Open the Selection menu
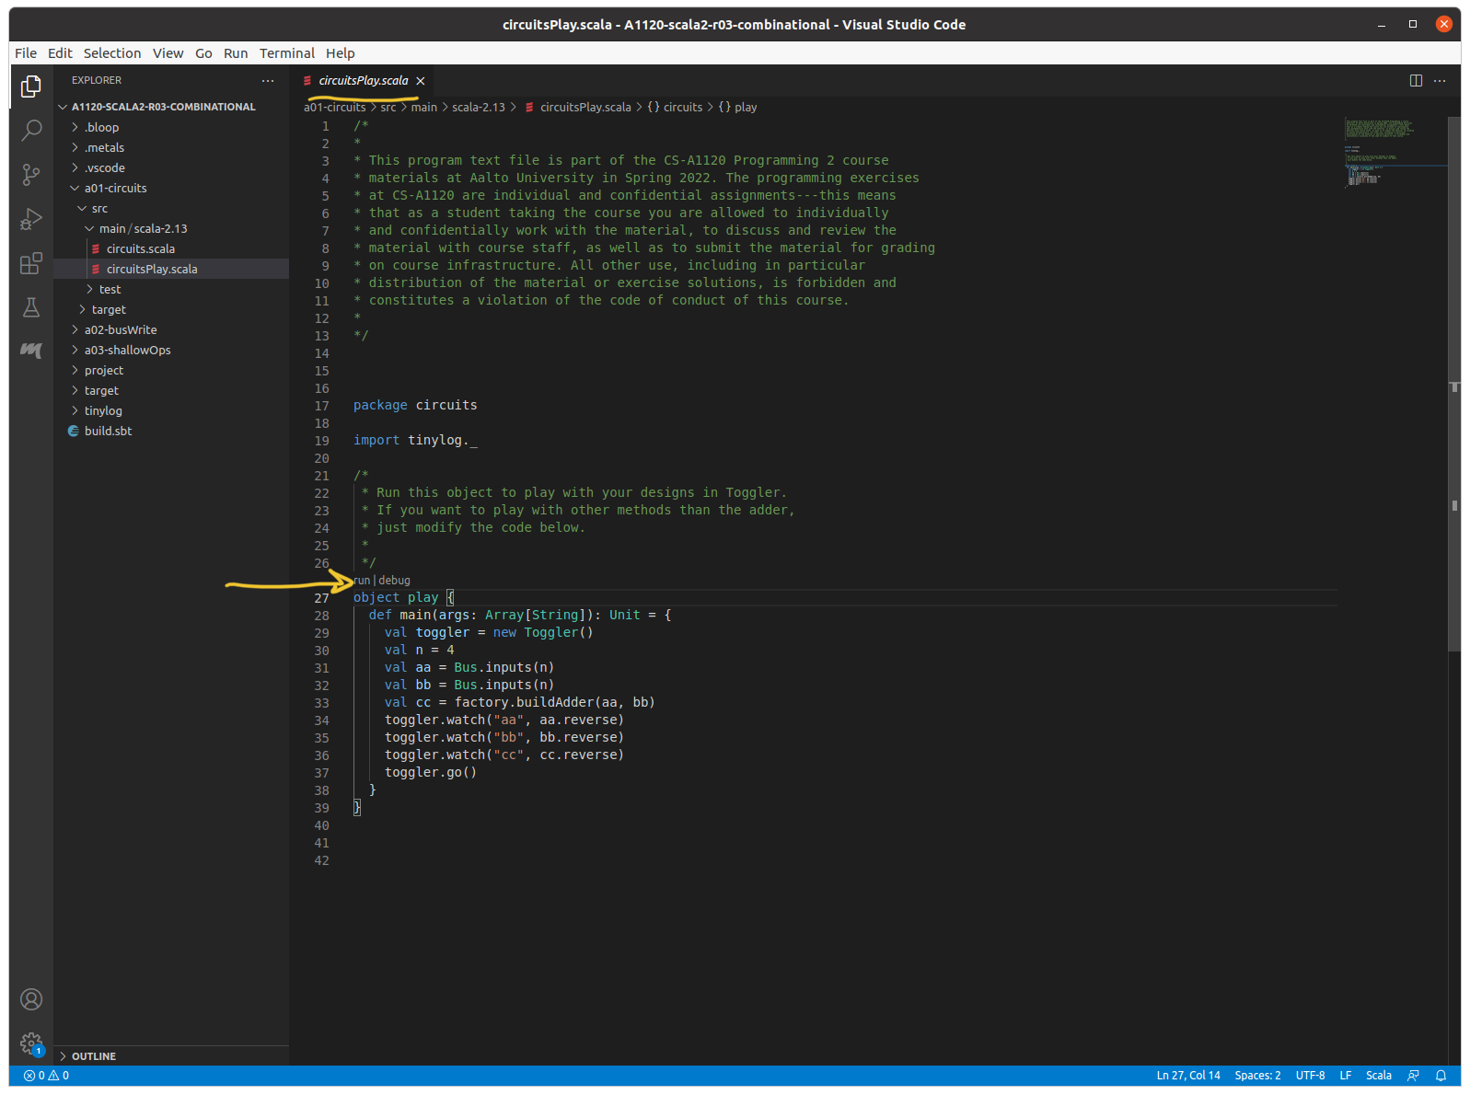The width and height of the screenshot is (1470, 1095). (x=112, y=53)
